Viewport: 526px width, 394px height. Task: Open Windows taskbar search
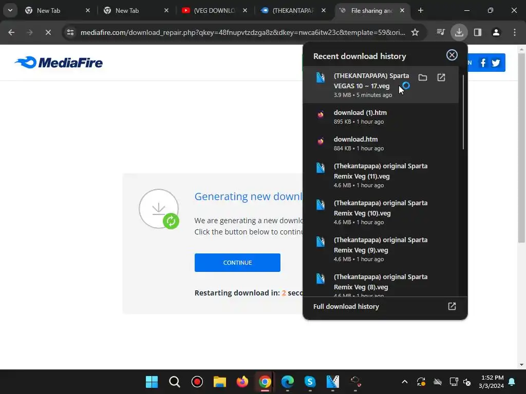[x=175, y=382]
